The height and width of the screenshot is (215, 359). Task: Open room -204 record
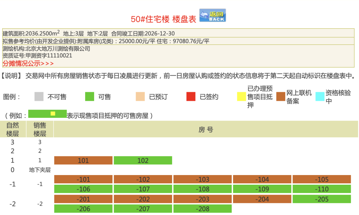pyautogui.click(x=262, y=199)
